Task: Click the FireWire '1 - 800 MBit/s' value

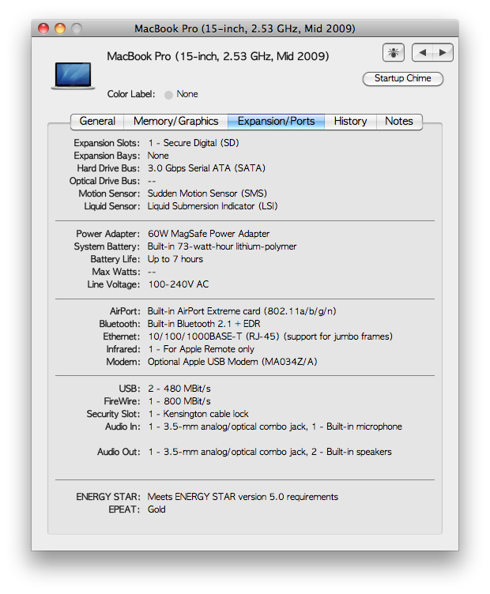Action: (179, 401)
